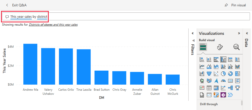252x110 pixels.
Task: Select the Gauge visualization icon
Action: coord(223,81)
